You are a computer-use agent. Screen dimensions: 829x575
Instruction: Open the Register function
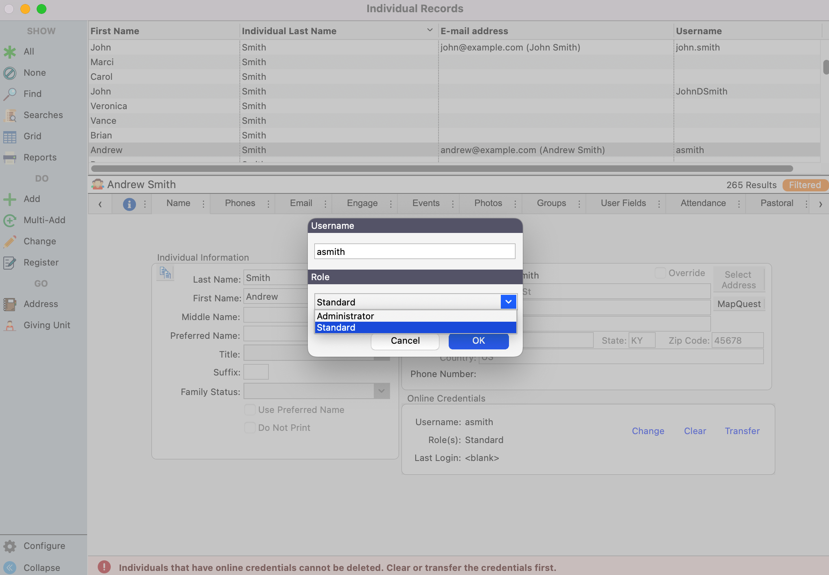coord(41,262)
